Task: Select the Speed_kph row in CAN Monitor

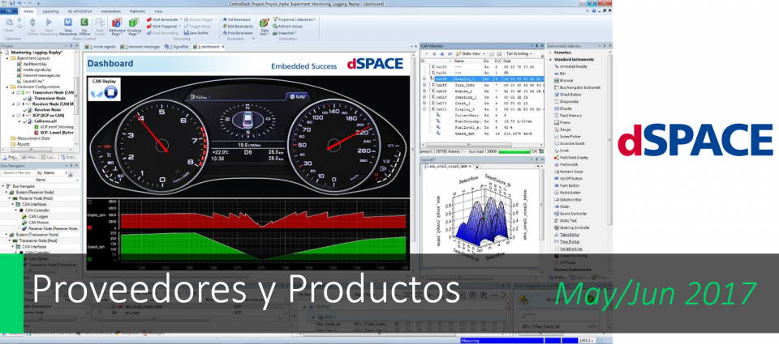Action: [x=480, y=134]
